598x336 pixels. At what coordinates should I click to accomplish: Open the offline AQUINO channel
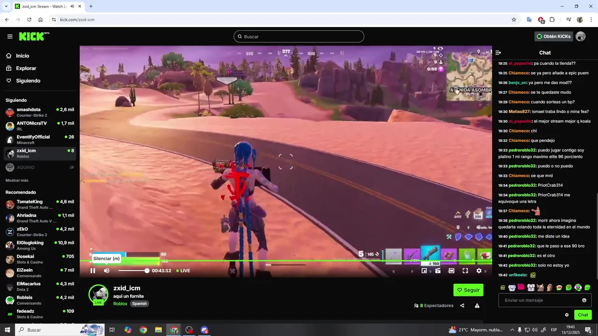pyautogui.click(x=40, y=167)
